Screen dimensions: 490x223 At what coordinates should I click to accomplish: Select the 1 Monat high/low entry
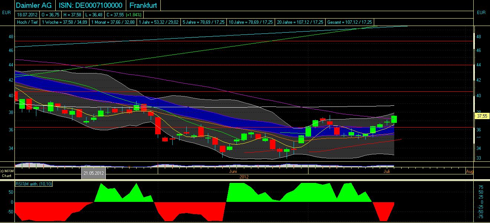[113, 22]
